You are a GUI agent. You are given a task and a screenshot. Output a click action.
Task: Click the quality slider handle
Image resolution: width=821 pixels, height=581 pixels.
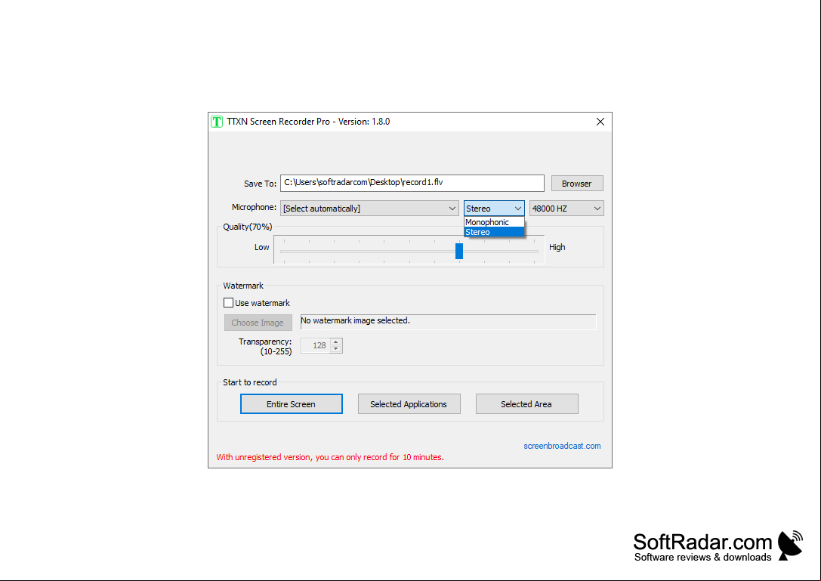point(459,250)
